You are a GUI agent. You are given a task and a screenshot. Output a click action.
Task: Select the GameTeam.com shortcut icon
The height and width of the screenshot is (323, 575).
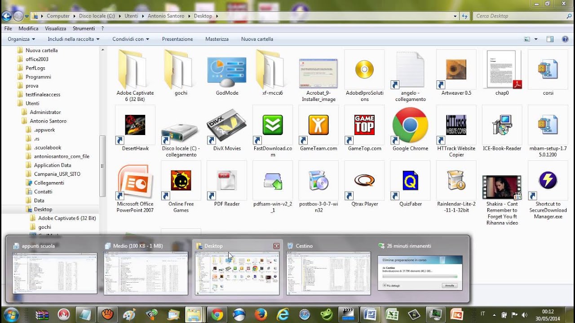coord(318,128)
